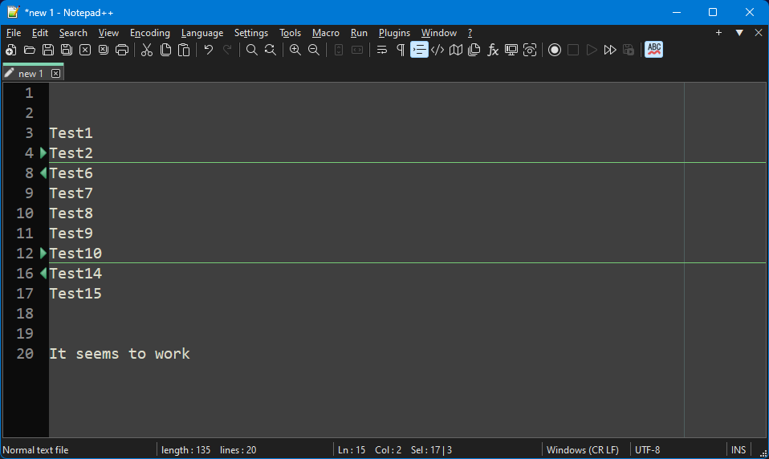769x459 pixels.
Task: Click the Print toolbar icon
Action: pos(122,50)
